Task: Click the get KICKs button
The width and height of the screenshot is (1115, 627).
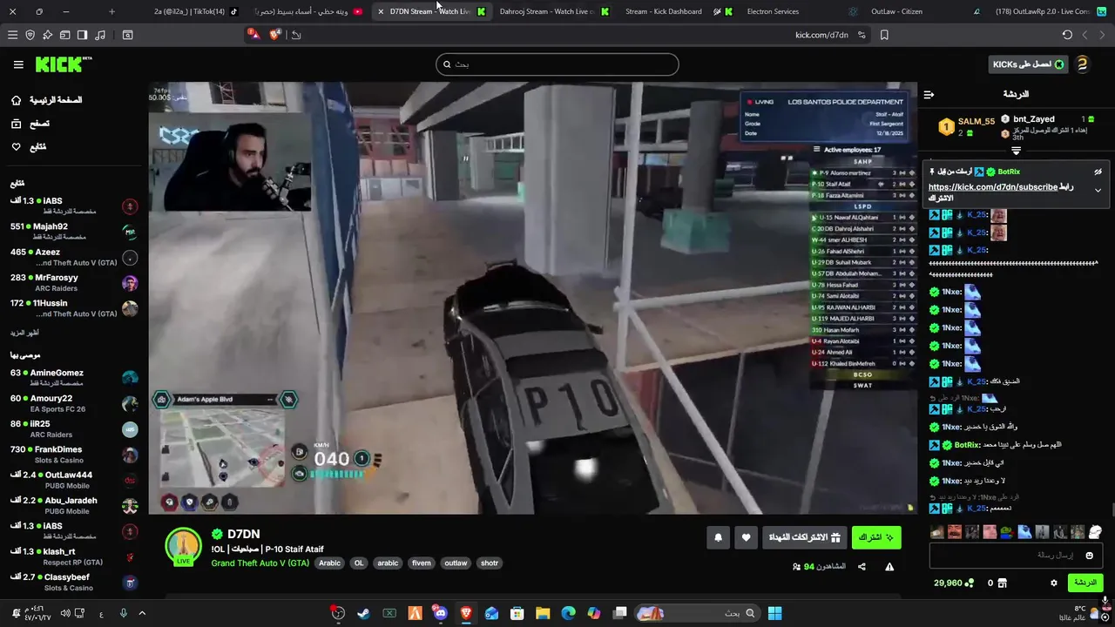Action: (x=1029, y=64)
